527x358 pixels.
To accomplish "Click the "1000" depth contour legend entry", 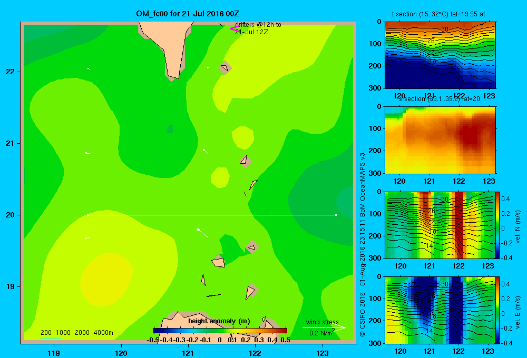I will click(x=63, y=333).
